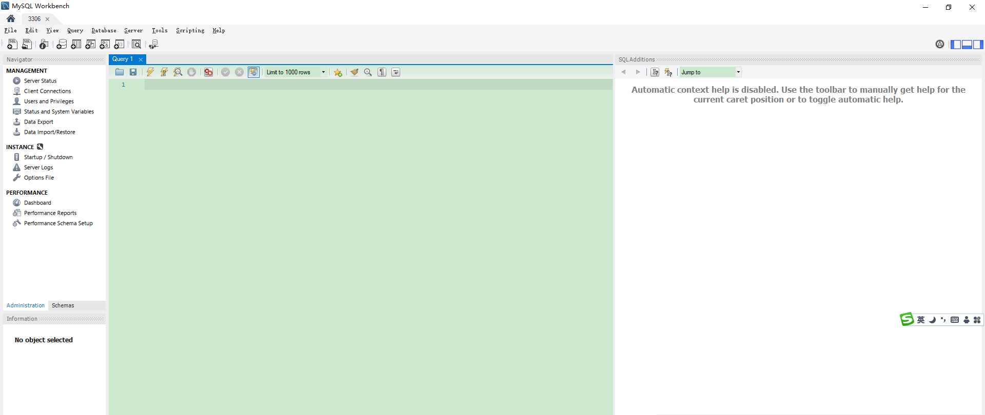Toggle the left sidebar panel visibility

coord(956,45)
